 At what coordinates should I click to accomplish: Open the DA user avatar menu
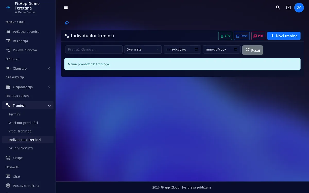coord(299,7)
